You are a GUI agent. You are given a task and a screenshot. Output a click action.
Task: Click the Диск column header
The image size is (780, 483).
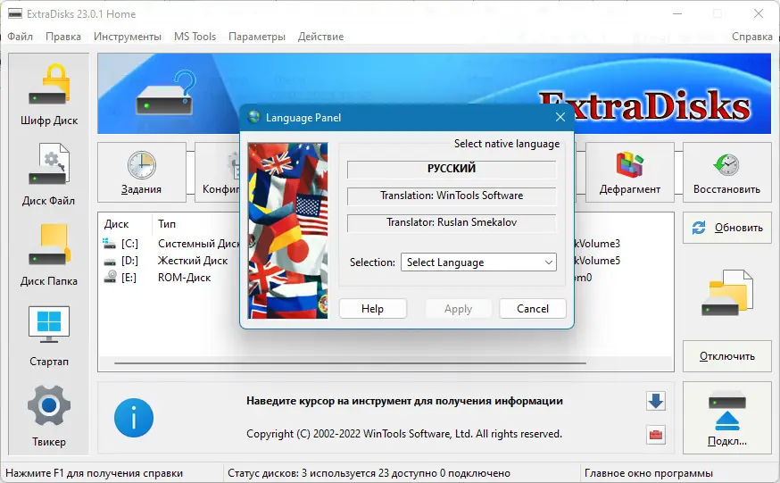[116, 224]
